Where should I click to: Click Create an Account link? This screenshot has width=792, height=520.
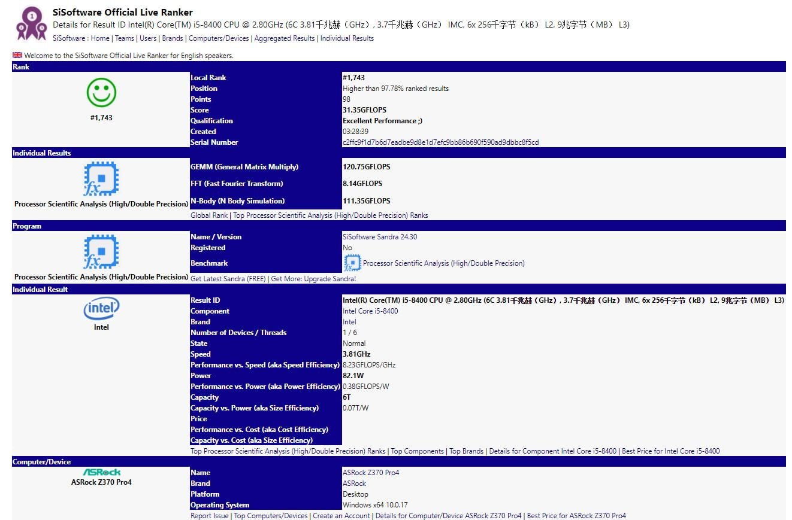coord(341,516)
